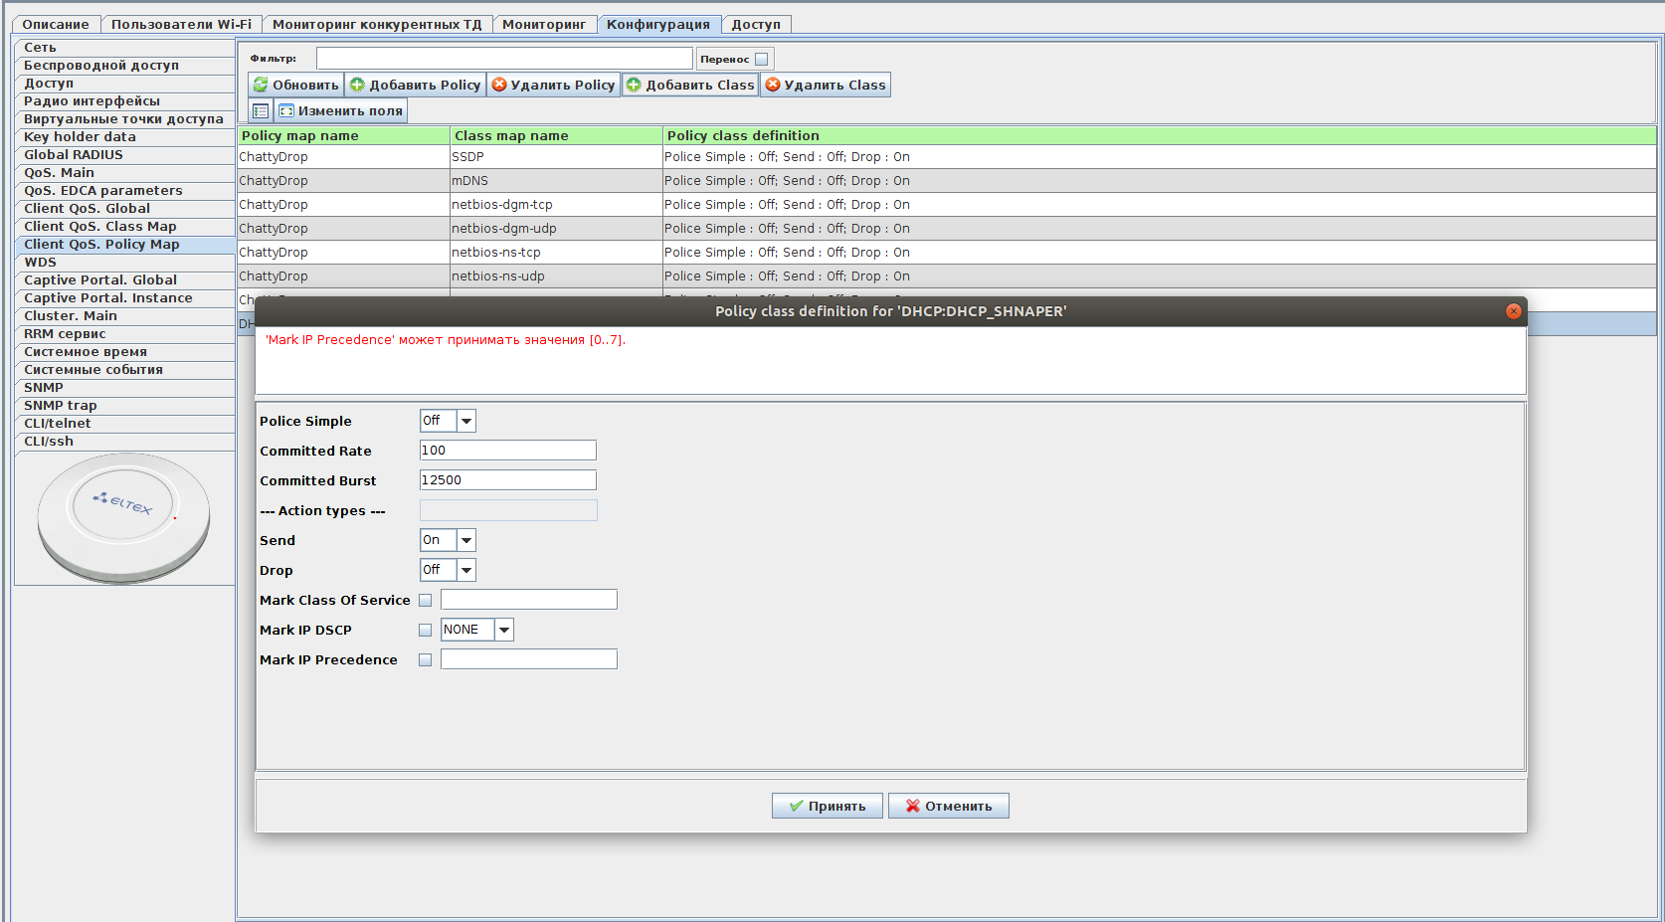
Task: Click the Изменить поля button
Action: point(340,110)
